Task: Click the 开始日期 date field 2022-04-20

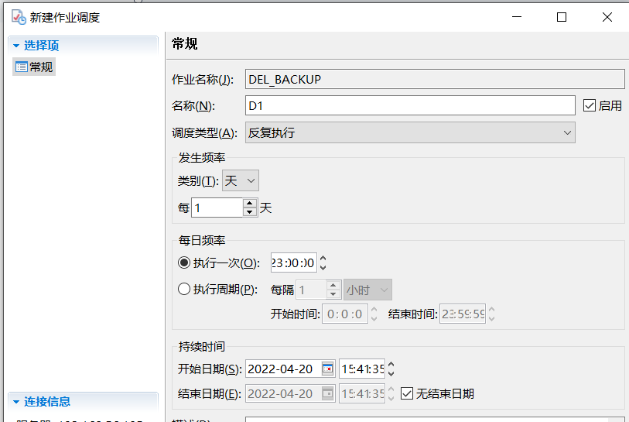Action: [x=283, y=369]
